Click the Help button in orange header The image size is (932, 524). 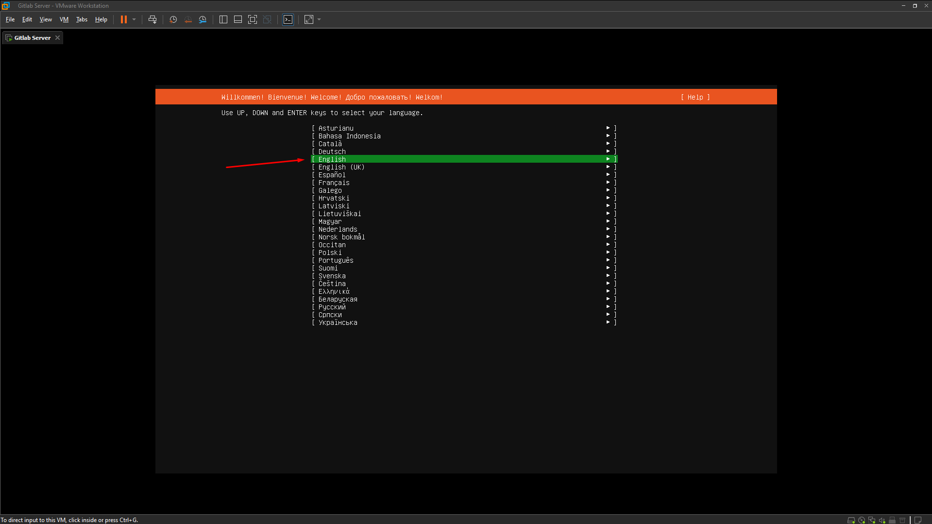pyautogui.click(x=695, y=97)
